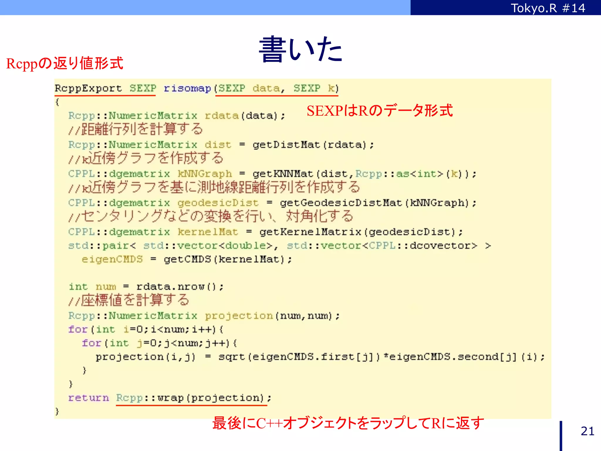Screen dimensions: 601x451
Task: Click the red annotation 'SEXPはRのデータ形式'
Action: pyautogui.click(x=380, y=111)
